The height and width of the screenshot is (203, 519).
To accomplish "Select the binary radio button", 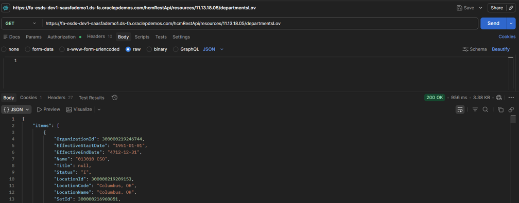I will tap(149, 49).
